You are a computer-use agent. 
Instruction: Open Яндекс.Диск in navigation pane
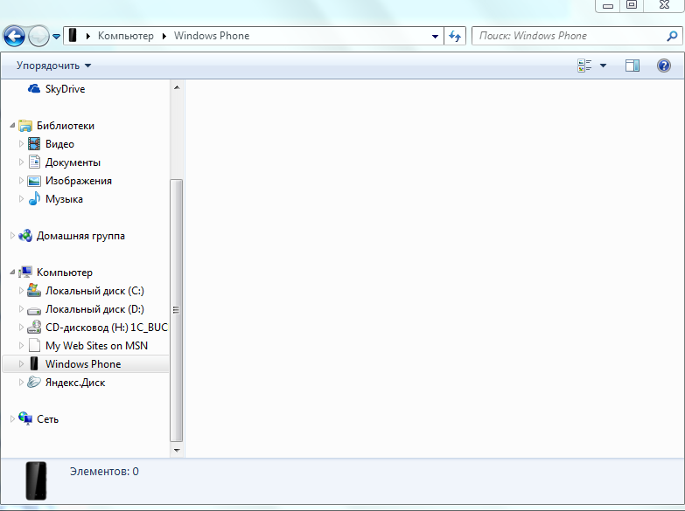point(75,383)
